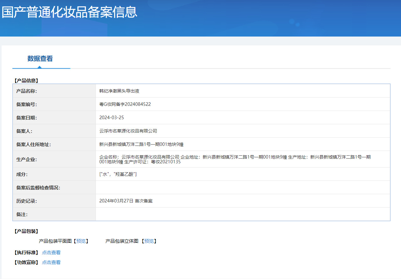Select record number 粤G妆网备字2024084522
Screen dimensions: 401x279
(x=125, y=104)
